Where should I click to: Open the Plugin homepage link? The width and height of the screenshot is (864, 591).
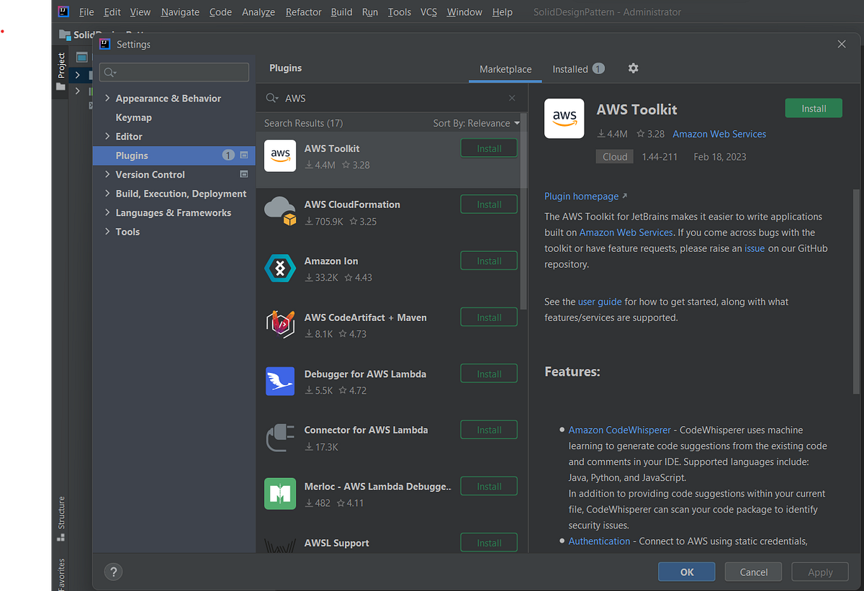581,196
